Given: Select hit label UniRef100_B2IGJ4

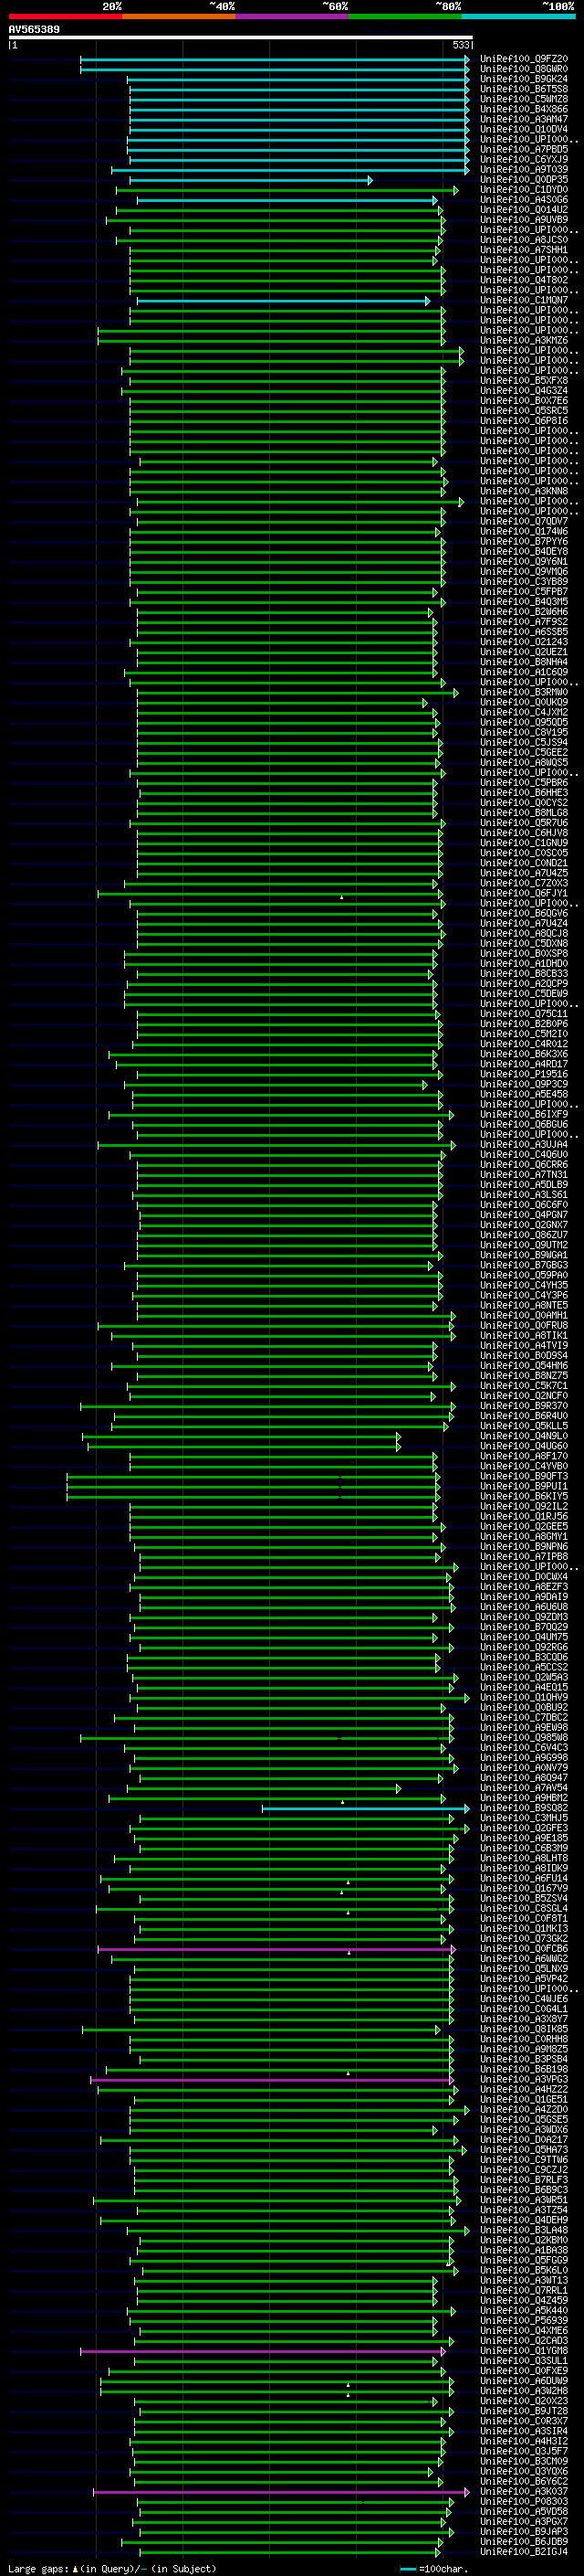Looking at the screenshot, I should tap(524, 2551).
